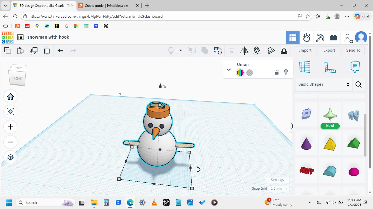Search shapes with the magnifier icon
Viewport: 373px width, 209px height.
coord(359,85)
